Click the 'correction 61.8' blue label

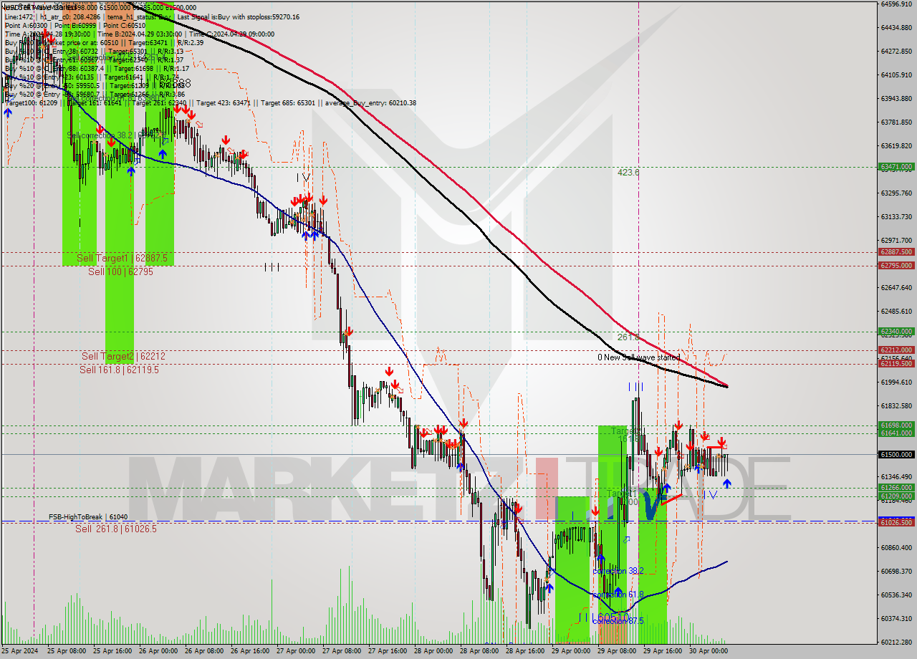tap(618, 595)
